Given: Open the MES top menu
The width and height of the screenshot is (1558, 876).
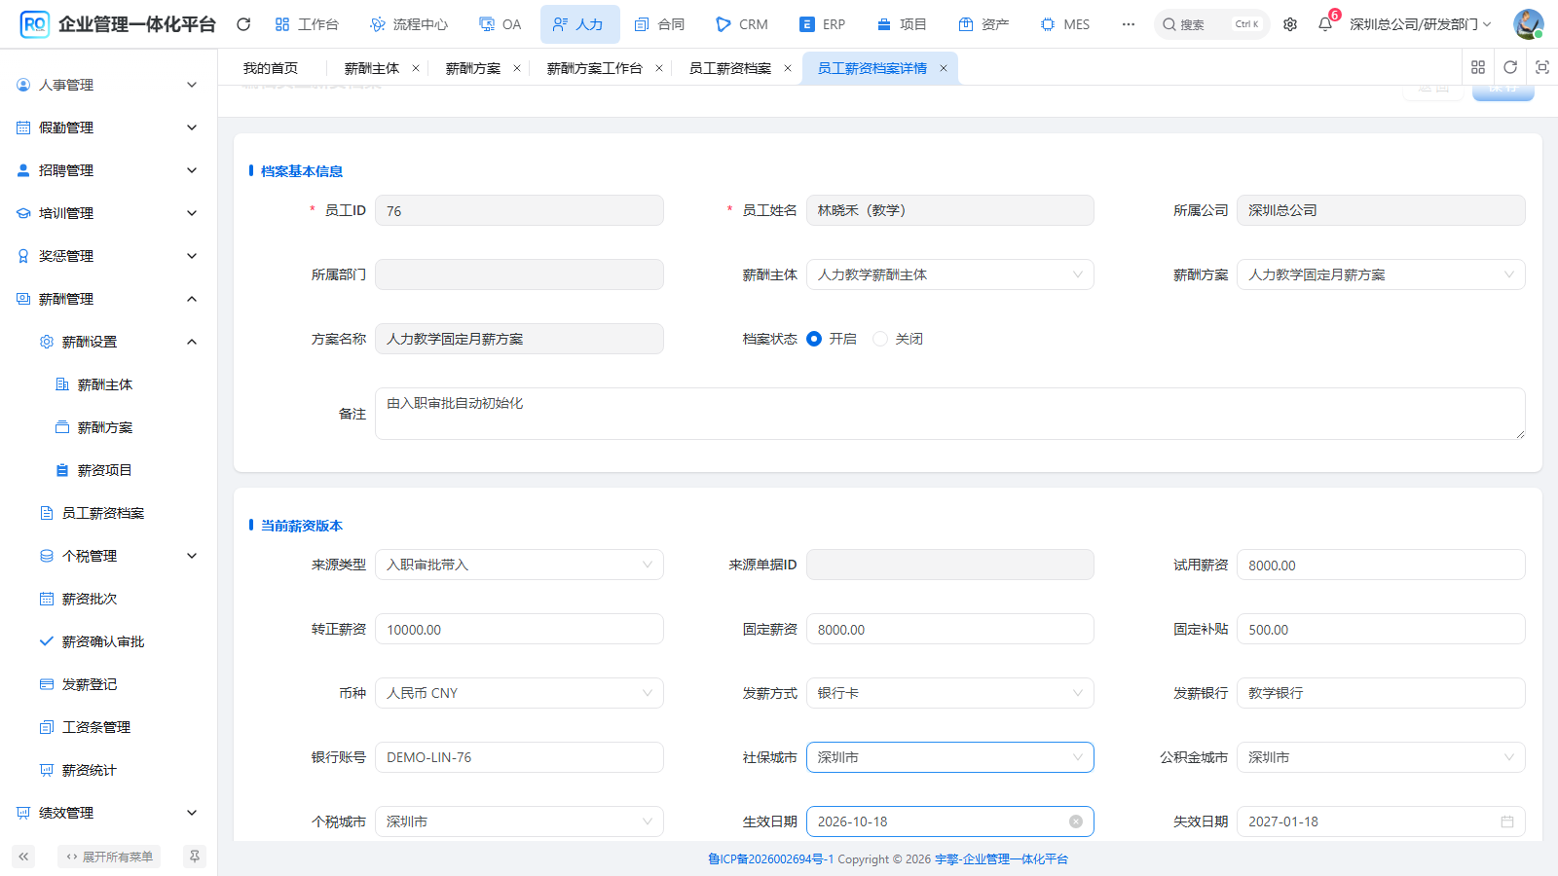Looking at the screenshot, I should [1065, 24].
